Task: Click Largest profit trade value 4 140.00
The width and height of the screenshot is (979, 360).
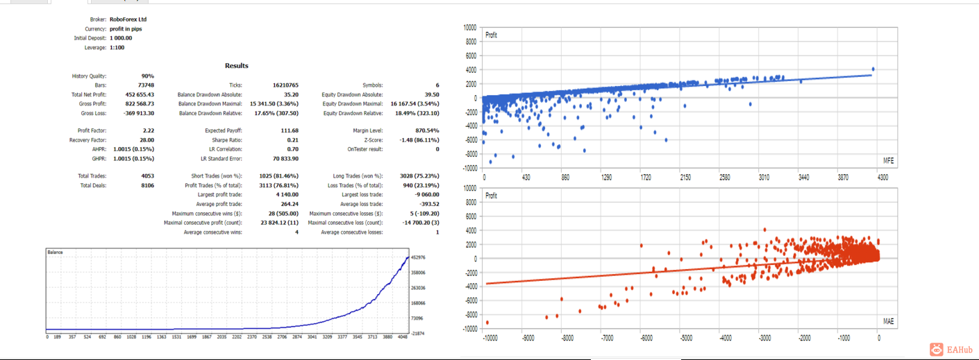Action: pyautogui.click(x=287, y=195)
